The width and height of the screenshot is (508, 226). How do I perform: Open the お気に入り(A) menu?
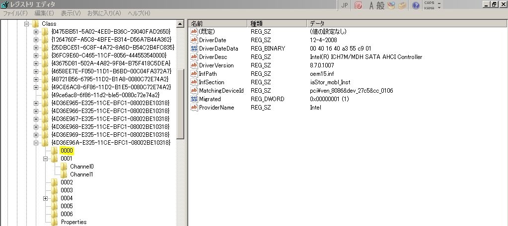pyautogui.click(x=104, y=13)
